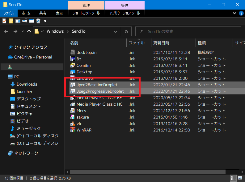
Task: Expand hidden path chevrons in address bar
Action: pos(42,31)
